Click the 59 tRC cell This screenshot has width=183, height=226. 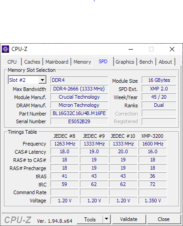pos(64,184)
